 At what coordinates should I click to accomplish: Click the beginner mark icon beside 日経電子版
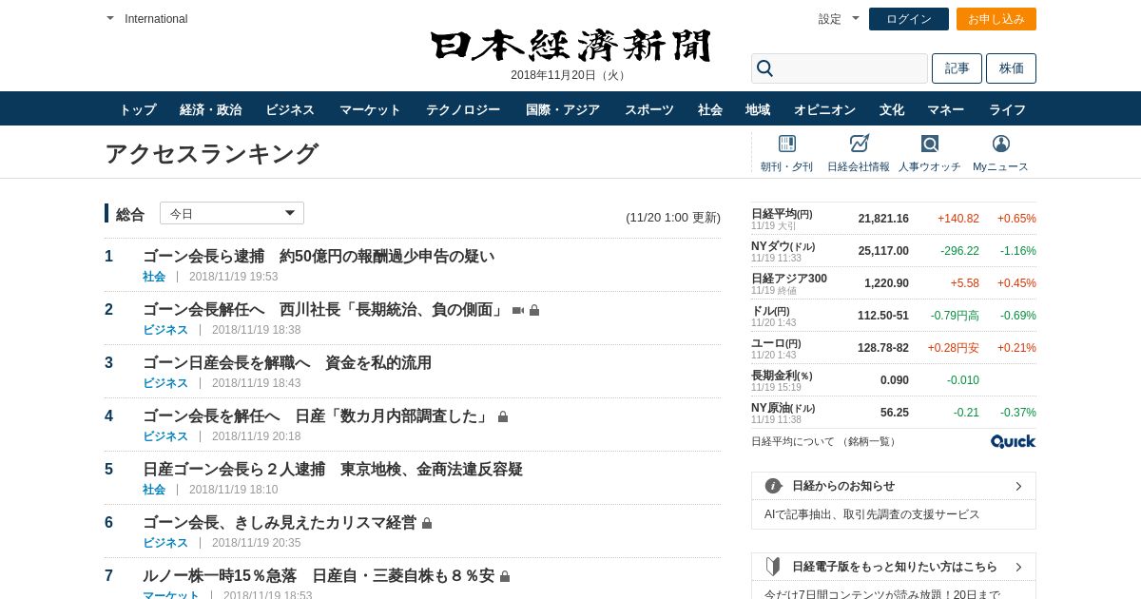pyautogui.click(x=773, y=567)
